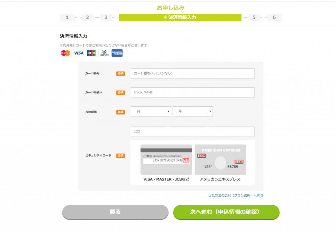This screenshot has height=232, width=336.
Task: Click the 必須 badge next to カード番号
Action: point(120,73)
